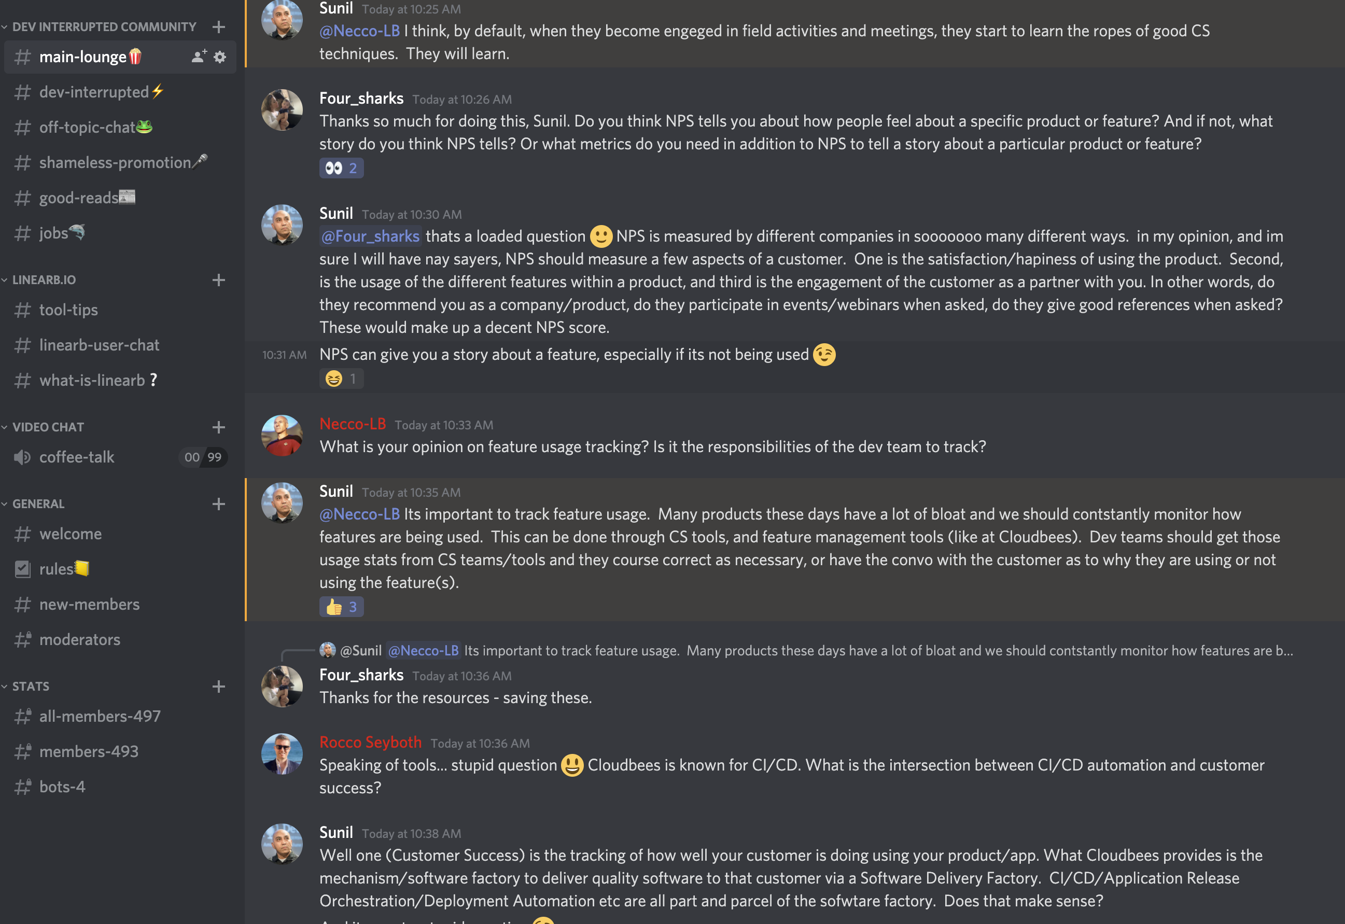Click Necco-LB's avatar picture

click(x=282, y=436)
